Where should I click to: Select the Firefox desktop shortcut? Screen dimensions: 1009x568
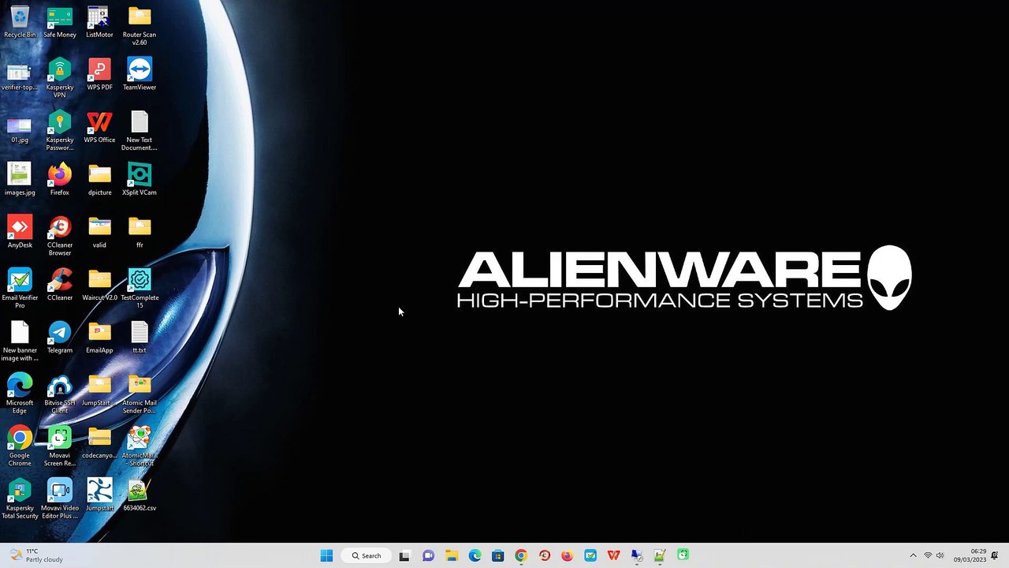tap(60, 180)
